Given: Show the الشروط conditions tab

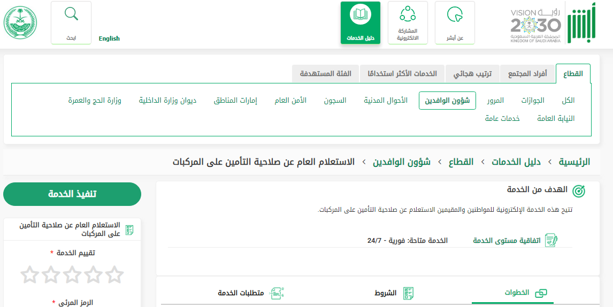Looking at the screenshot, I should click(385, 293).
